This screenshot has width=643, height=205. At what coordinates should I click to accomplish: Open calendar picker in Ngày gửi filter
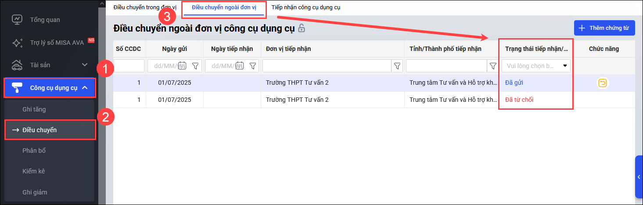(x=182, y=66)
